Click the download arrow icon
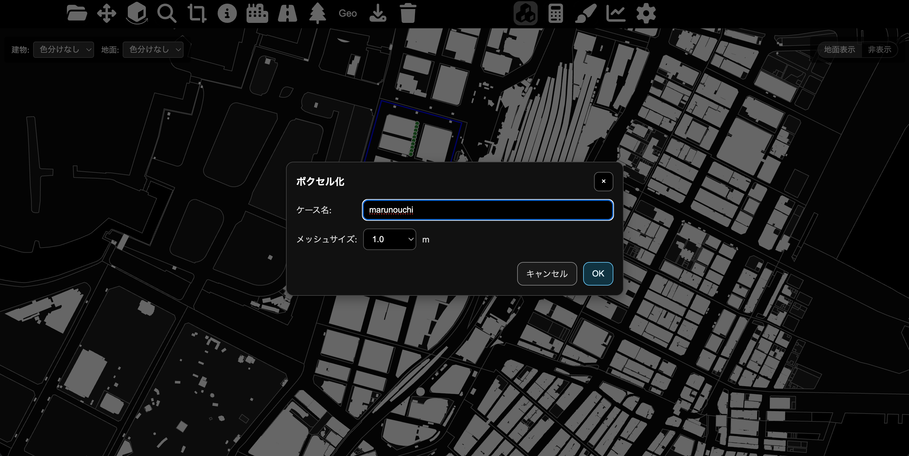Screen dimensions: 909x456 378,13
